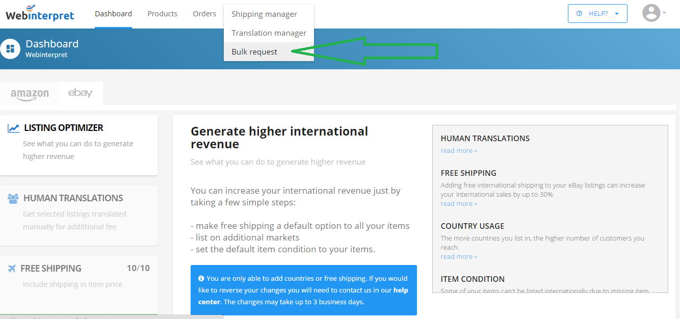Image resolution: width=680 pixels, height=319 pixels.
Task: Open the Orders nav item
Action: [204, 14]
